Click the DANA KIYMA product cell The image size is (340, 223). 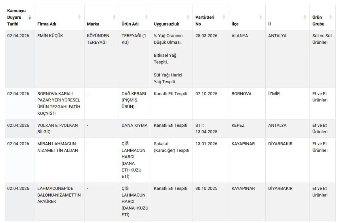(134, 125)
